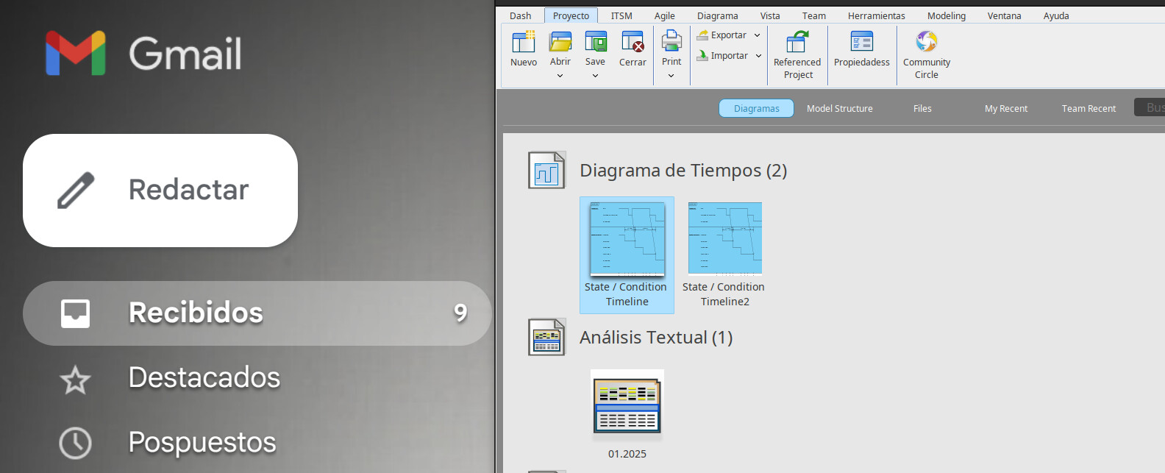Image resolution: width=1165 pixels, height=473 pixels.
Task: Click the 01.2025 diagram name label
Action: tap(627, 454)
